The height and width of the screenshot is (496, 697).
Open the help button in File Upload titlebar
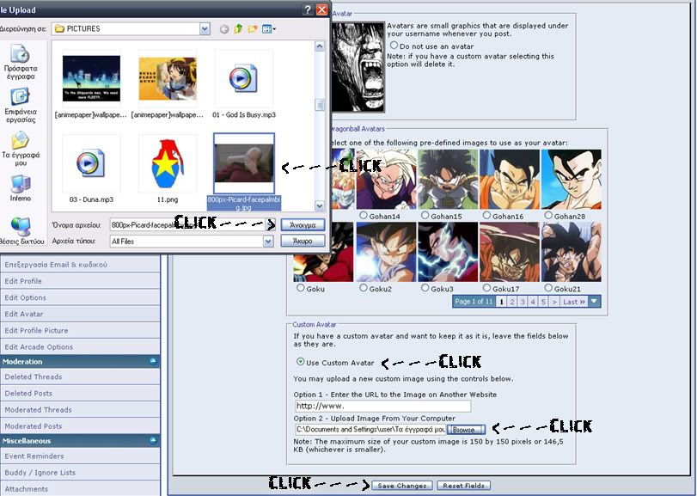pos(307,9)
